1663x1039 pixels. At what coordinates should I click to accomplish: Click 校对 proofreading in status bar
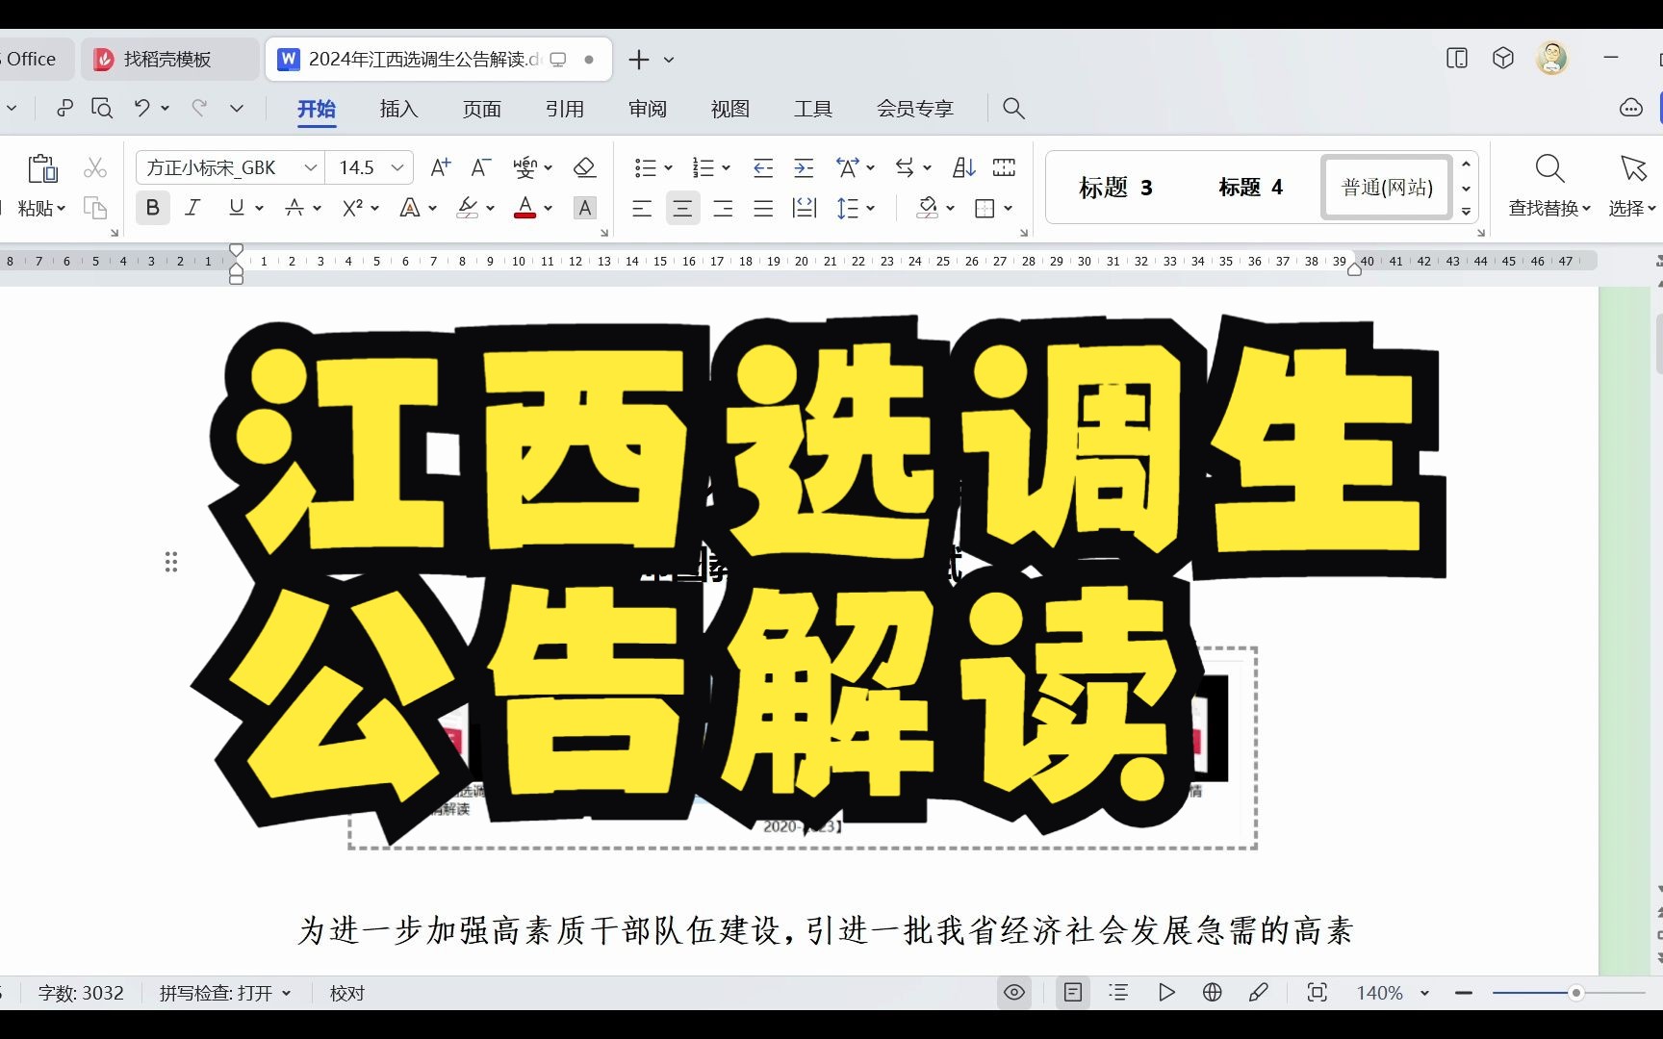(x=347, y=993)
